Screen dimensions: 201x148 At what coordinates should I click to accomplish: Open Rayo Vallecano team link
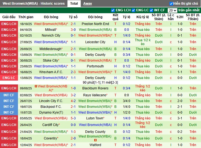pos(95,95)
